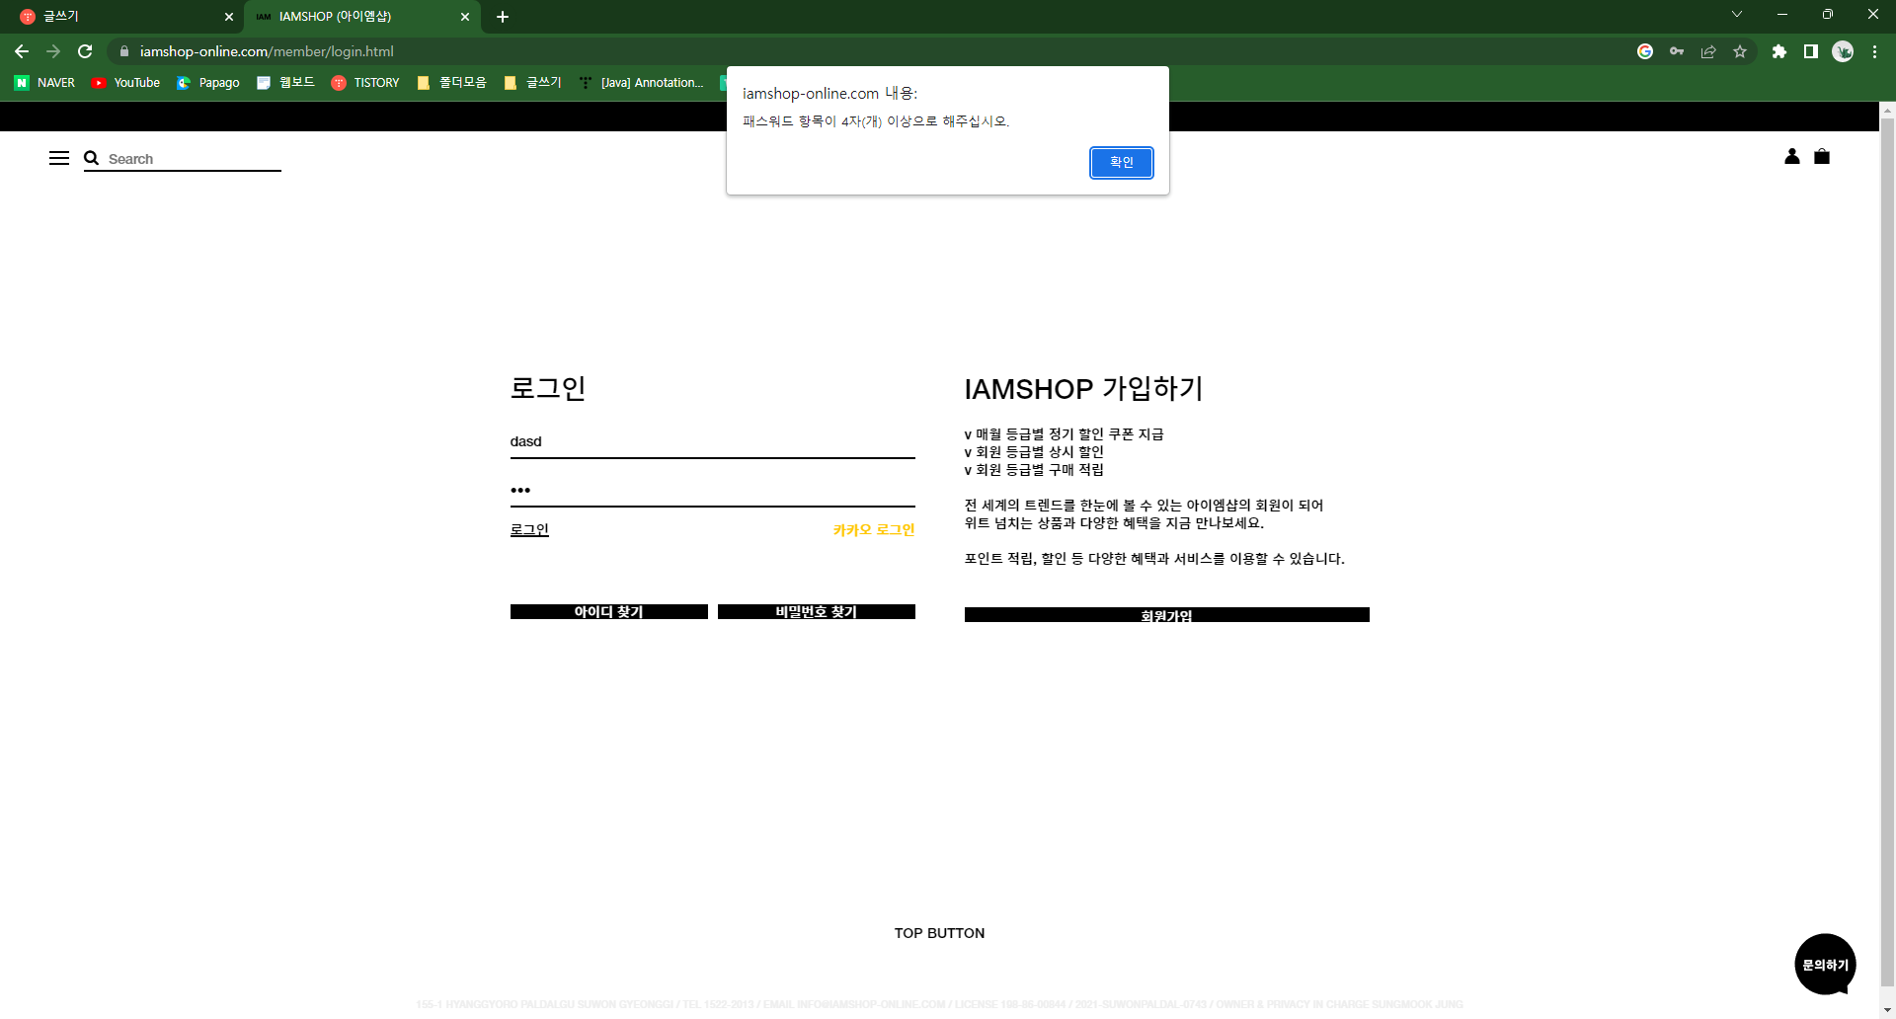Open the TISTORY bookmark

click(365, 83)
